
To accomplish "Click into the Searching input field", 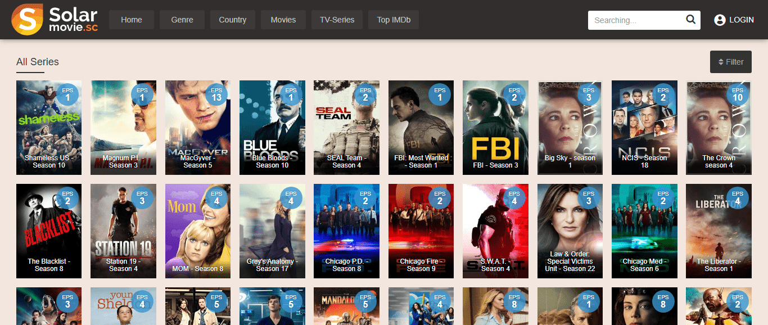I will point(636,20).
